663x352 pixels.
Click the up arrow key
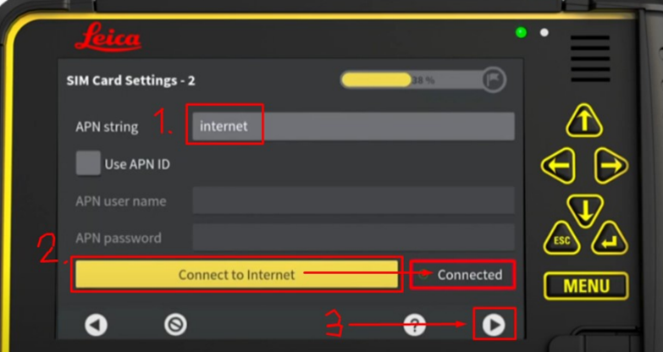point(584,120)
